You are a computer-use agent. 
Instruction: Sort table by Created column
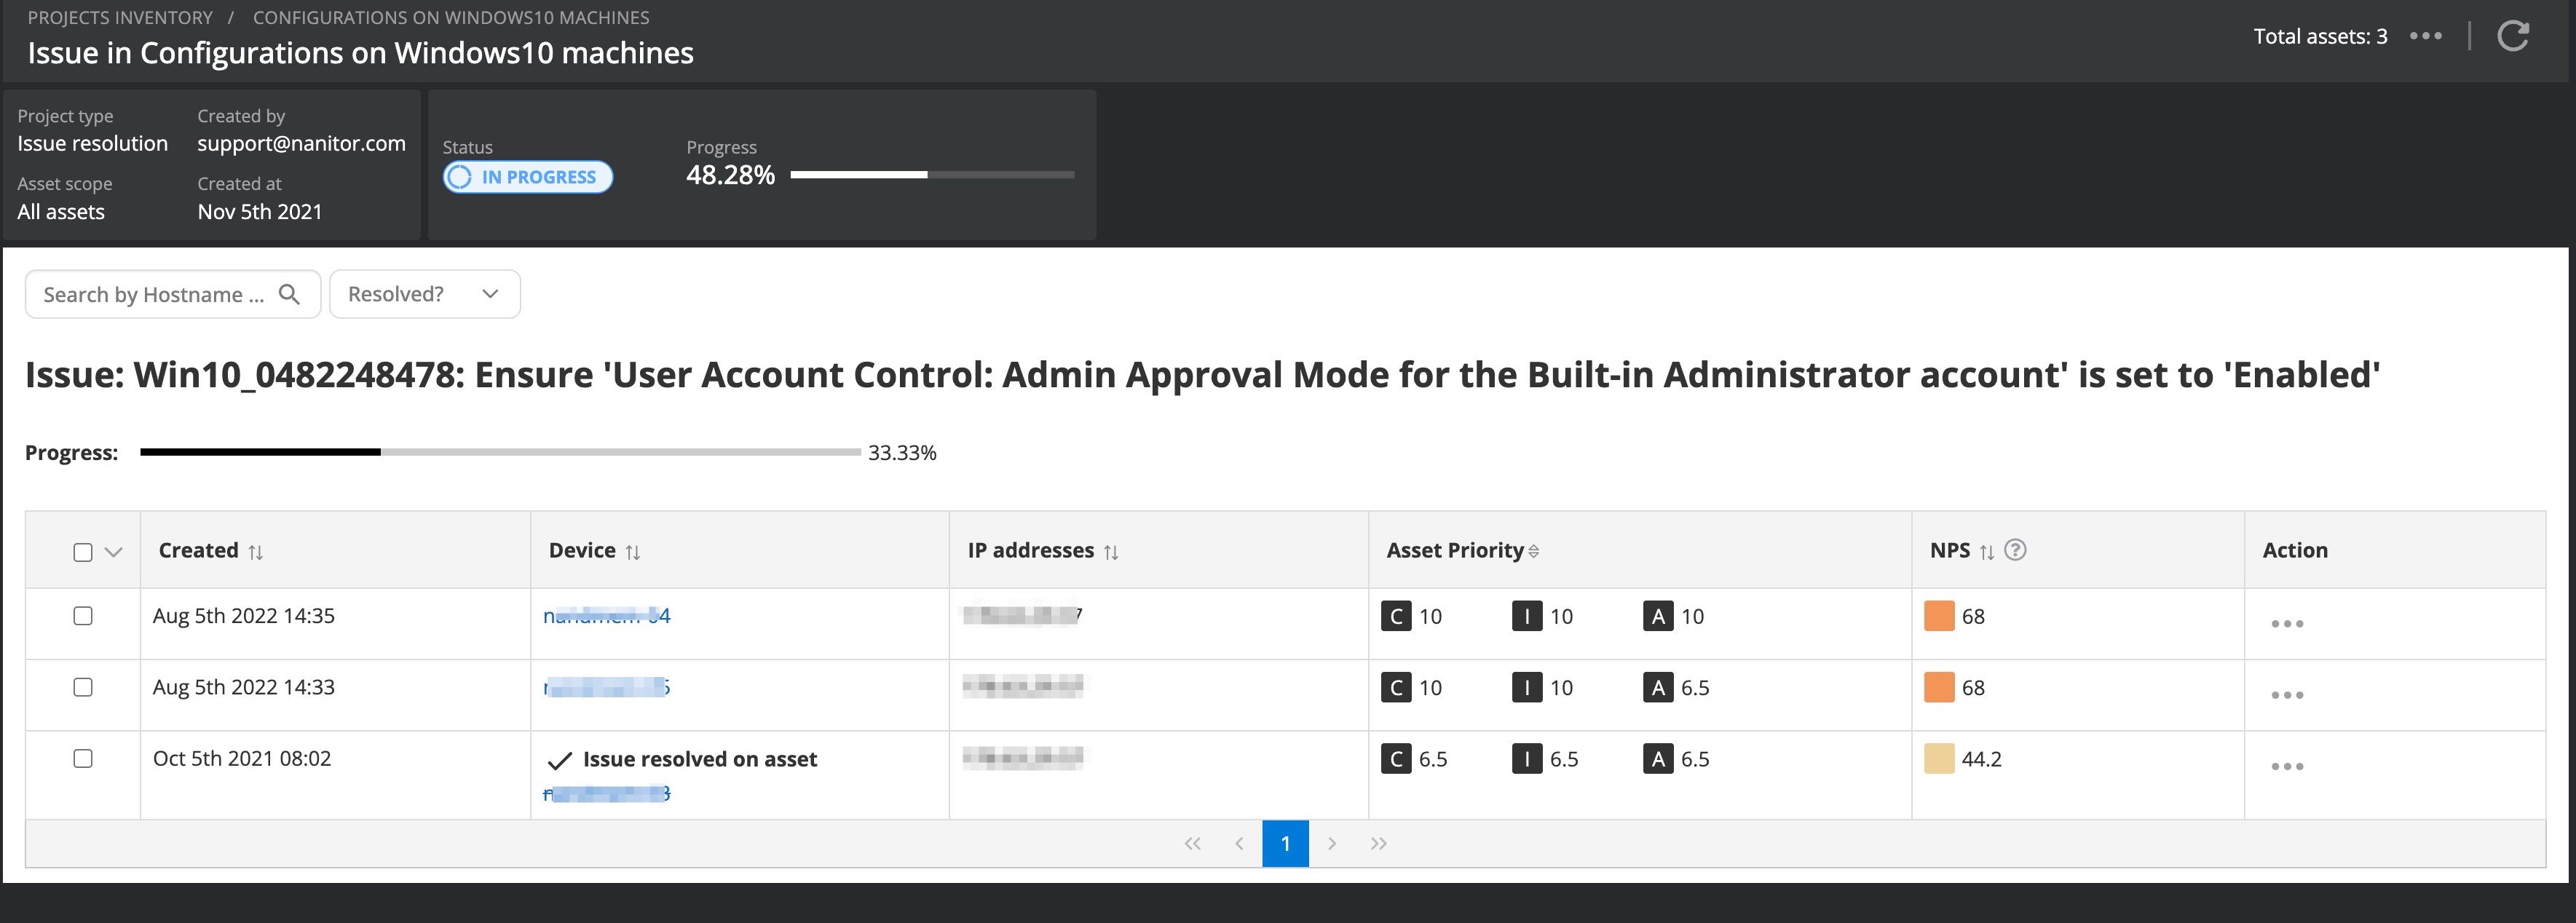[x=256, y=552]
